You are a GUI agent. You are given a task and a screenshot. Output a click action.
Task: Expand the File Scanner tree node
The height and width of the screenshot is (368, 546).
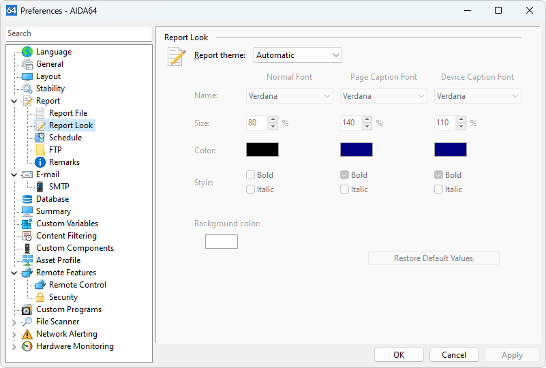(14, 322)
